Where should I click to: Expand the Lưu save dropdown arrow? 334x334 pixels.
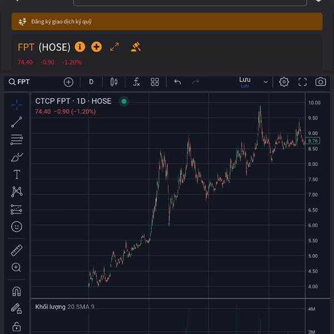(266, 82)
